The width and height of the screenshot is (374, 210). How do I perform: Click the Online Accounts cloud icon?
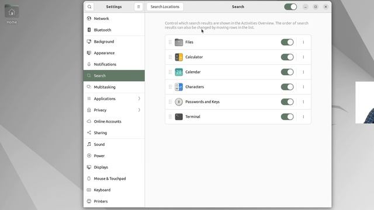point(89,121)
